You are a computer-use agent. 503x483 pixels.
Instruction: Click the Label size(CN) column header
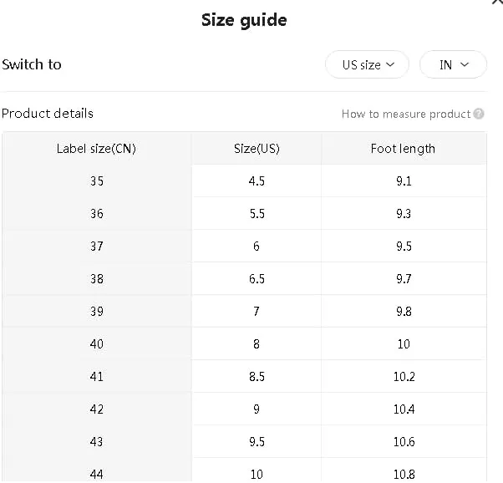[96, 149]
